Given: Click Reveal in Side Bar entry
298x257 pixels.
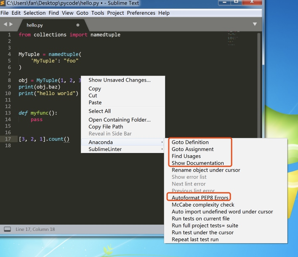Looking at the screenshot, I should [123, 134].
